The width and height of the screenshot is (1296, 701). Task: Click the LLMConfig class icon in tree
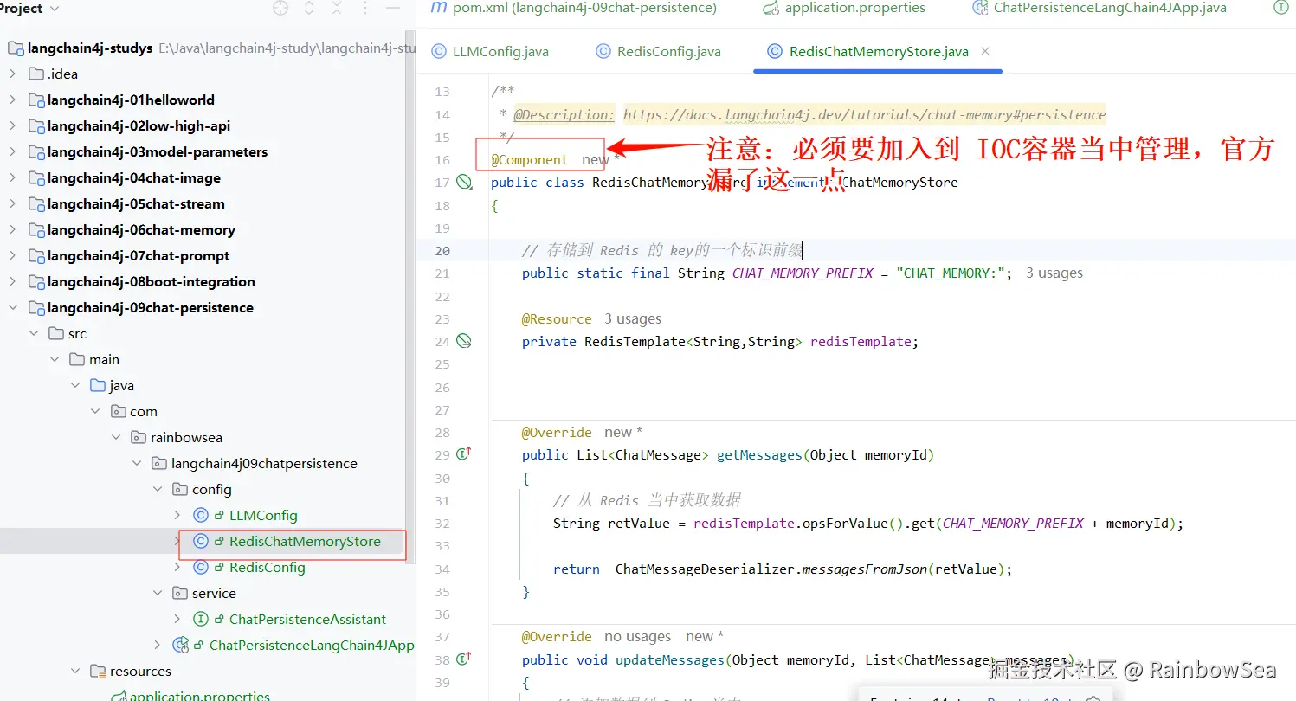click(x=201, y=515)
